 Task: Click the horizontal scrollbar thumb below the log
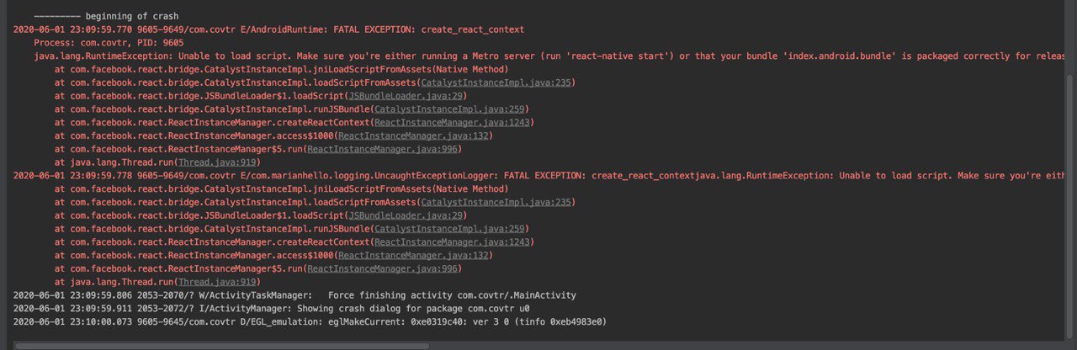point(222,345)
